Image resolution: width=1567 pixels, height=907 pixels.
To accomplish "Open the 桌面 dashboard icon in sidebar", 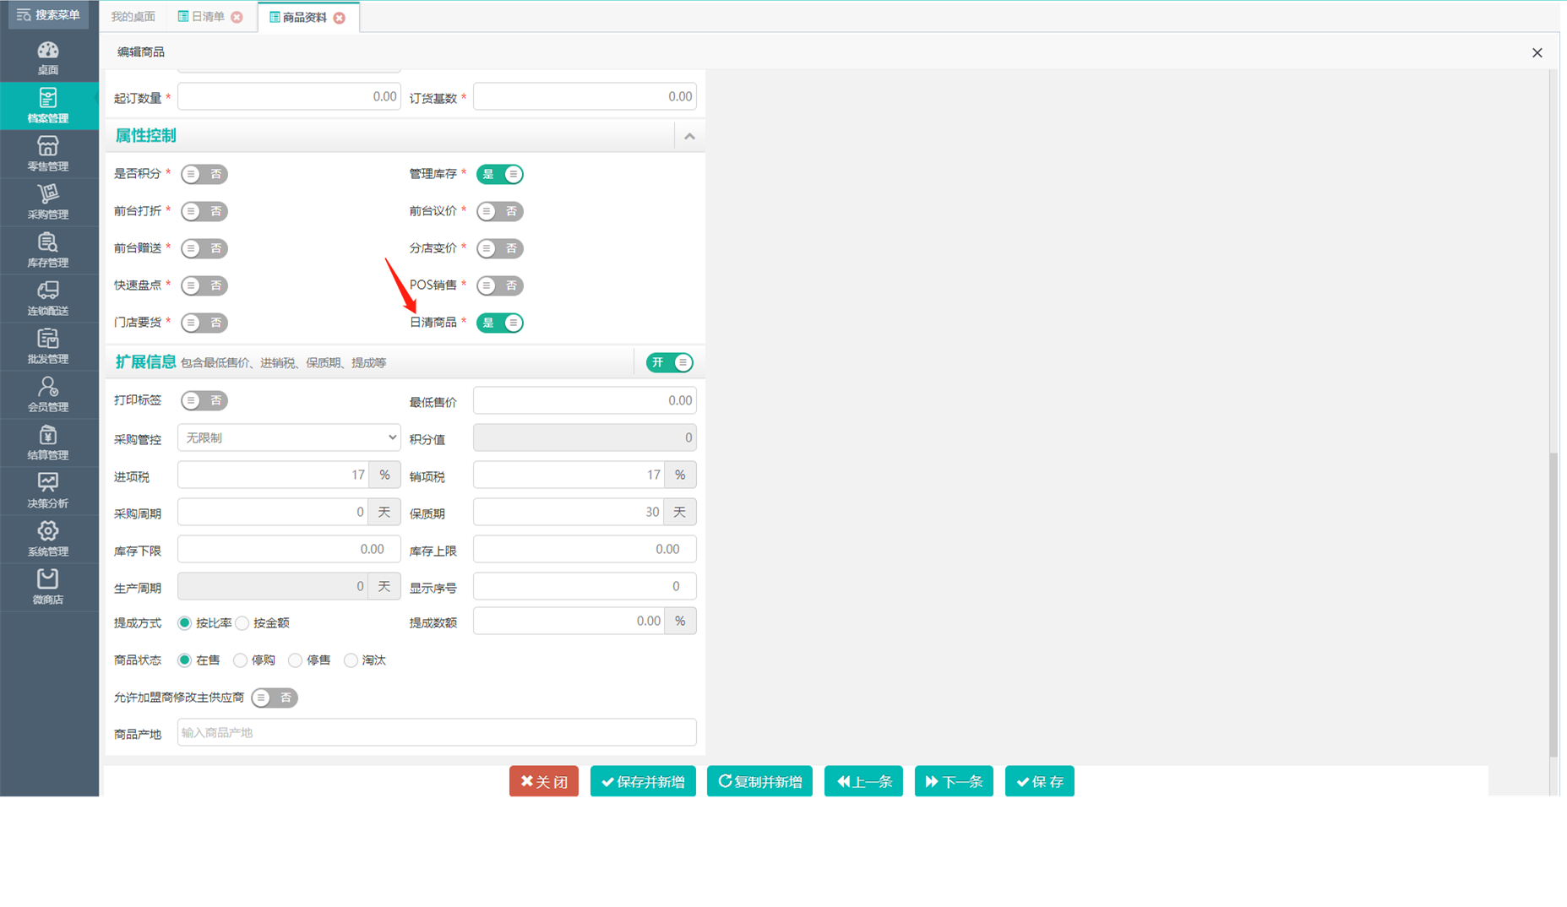I will pyautogui.click(x=48, y=57).
